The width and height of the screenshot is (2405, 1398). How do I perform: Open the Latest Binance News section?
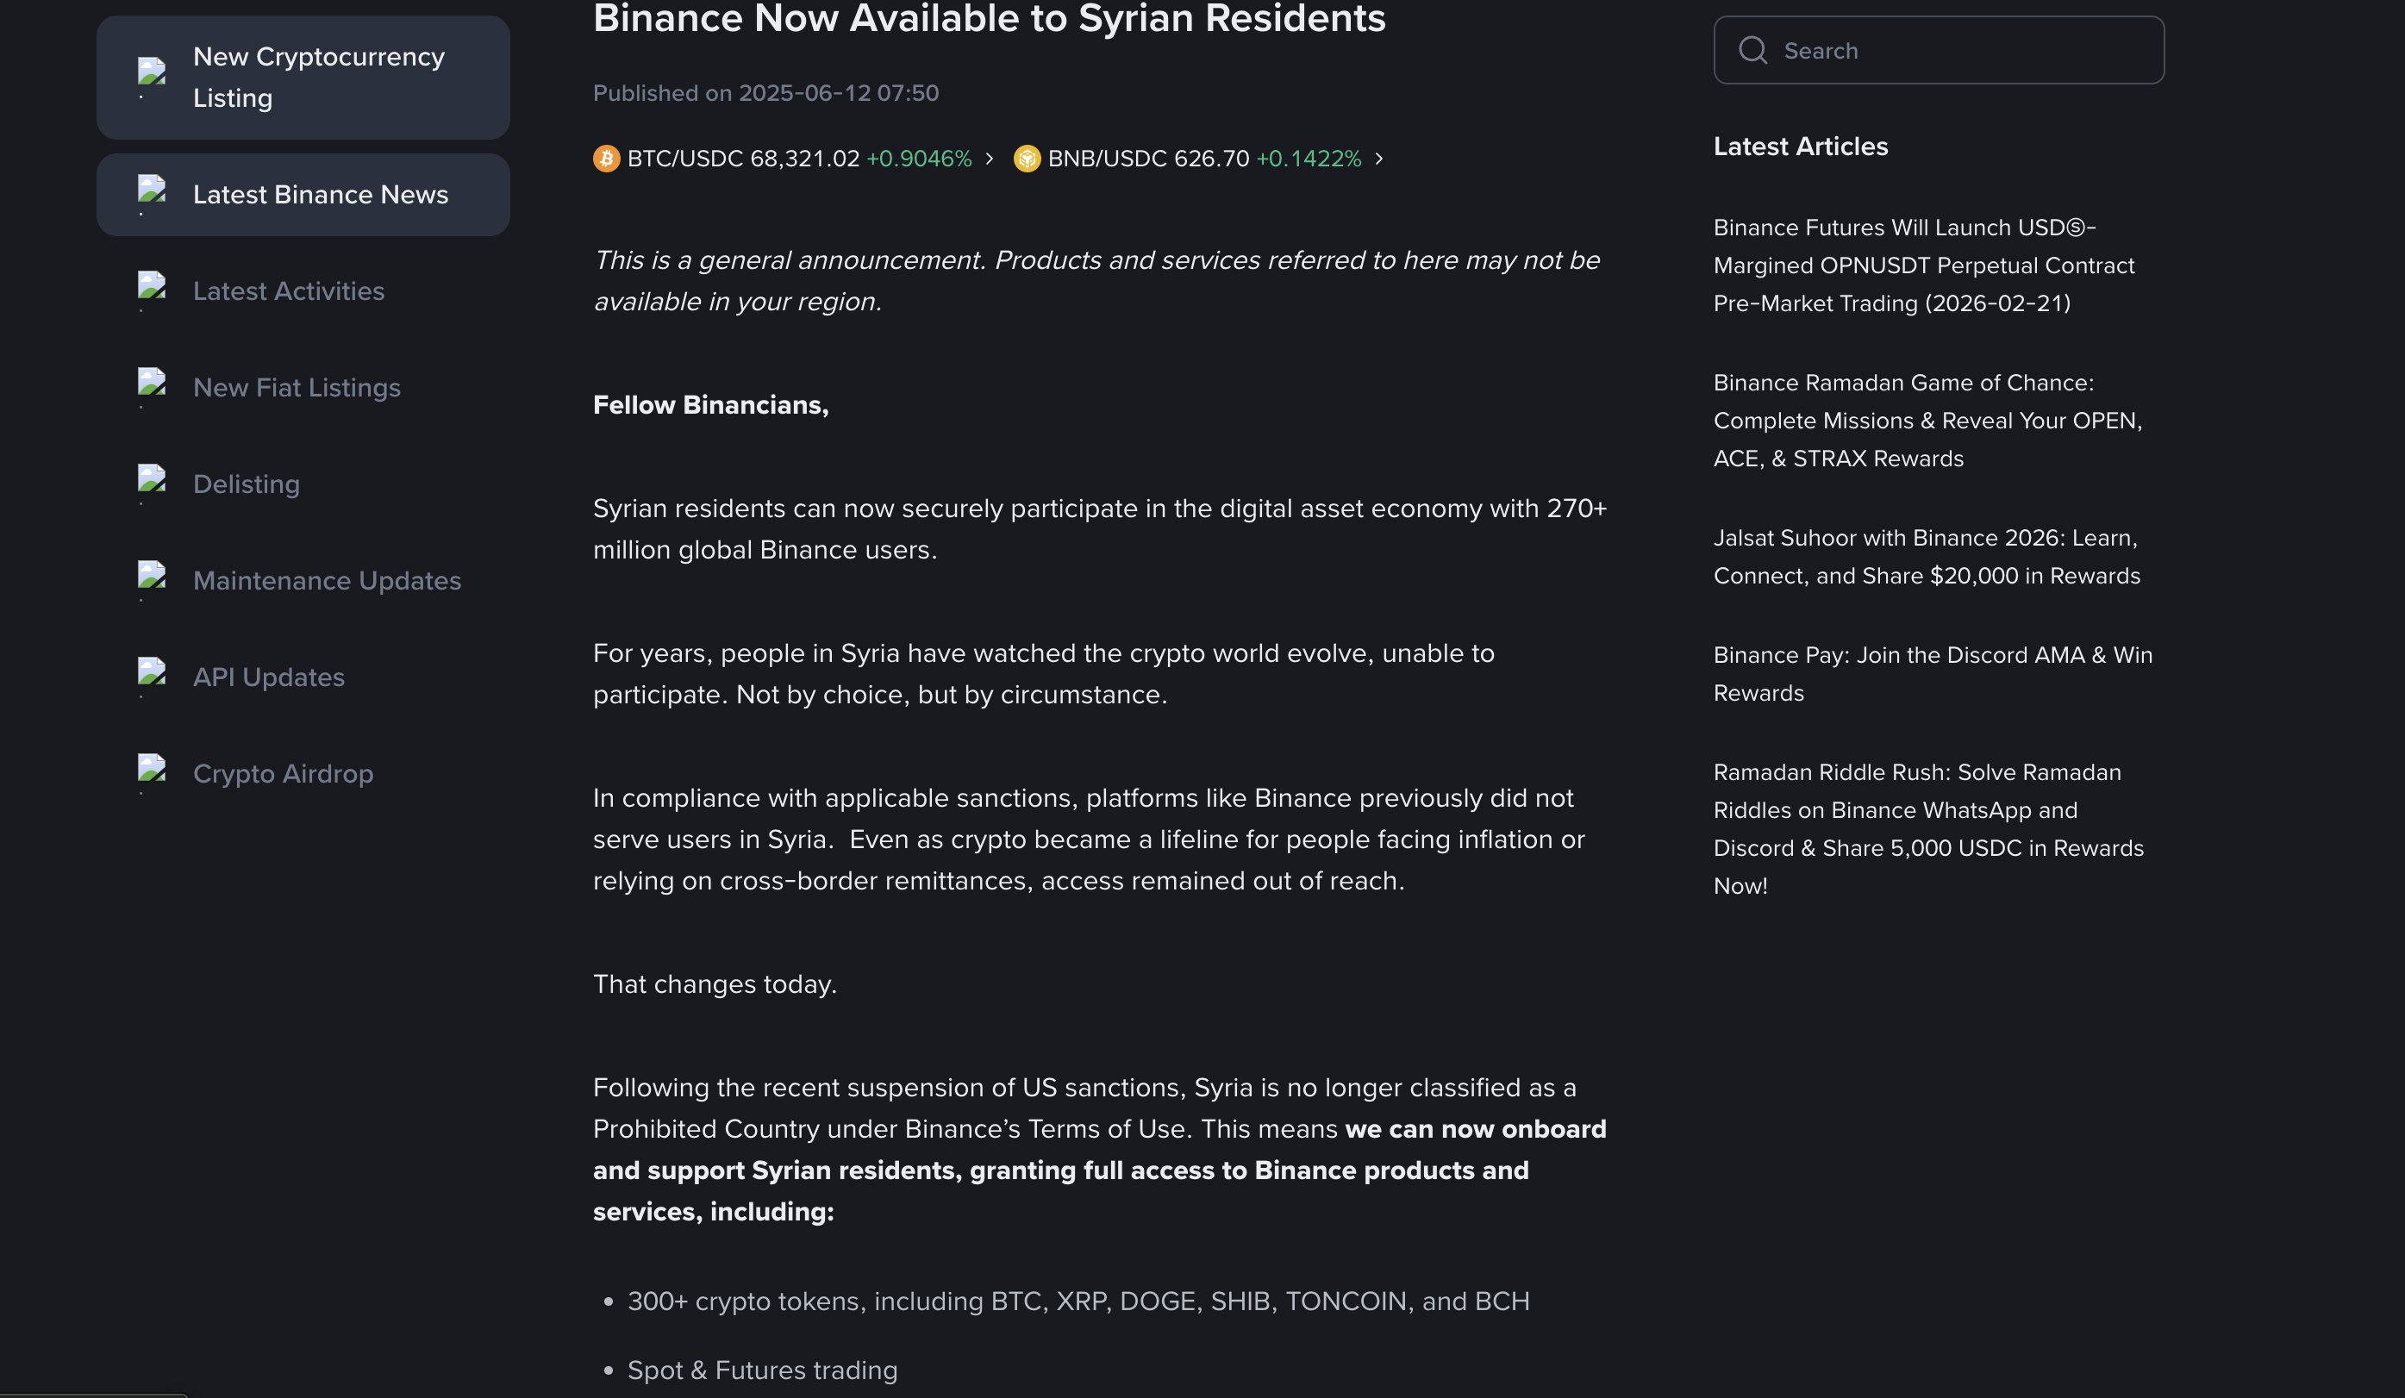point(320,195)
